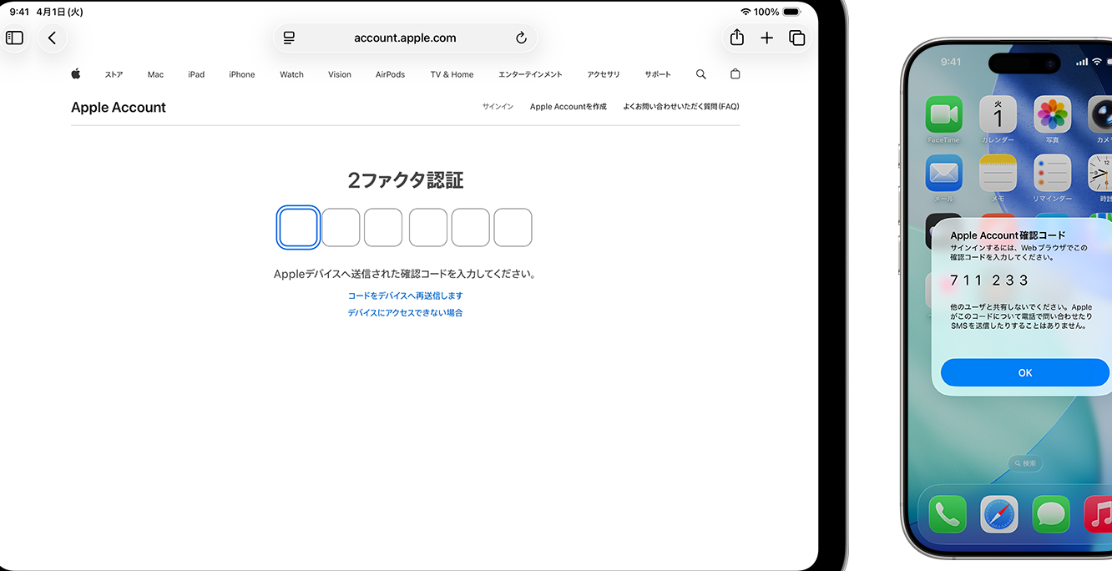The width and height of the screenshot is (1112, 571).
Task: Click the サインイン link
Action: (x=498, y=107)
